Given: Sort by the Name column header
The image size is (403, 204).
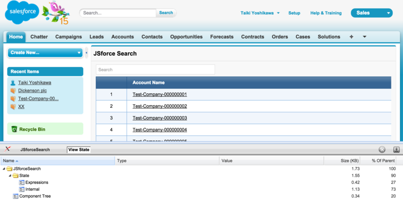Looking at the screenshot, I should [57, 161].
